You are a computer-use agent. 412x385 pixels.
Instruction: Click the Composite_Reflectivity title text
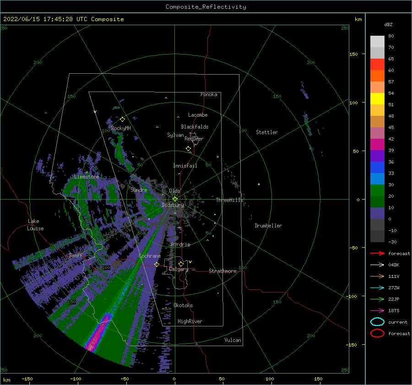click(206, 7)
